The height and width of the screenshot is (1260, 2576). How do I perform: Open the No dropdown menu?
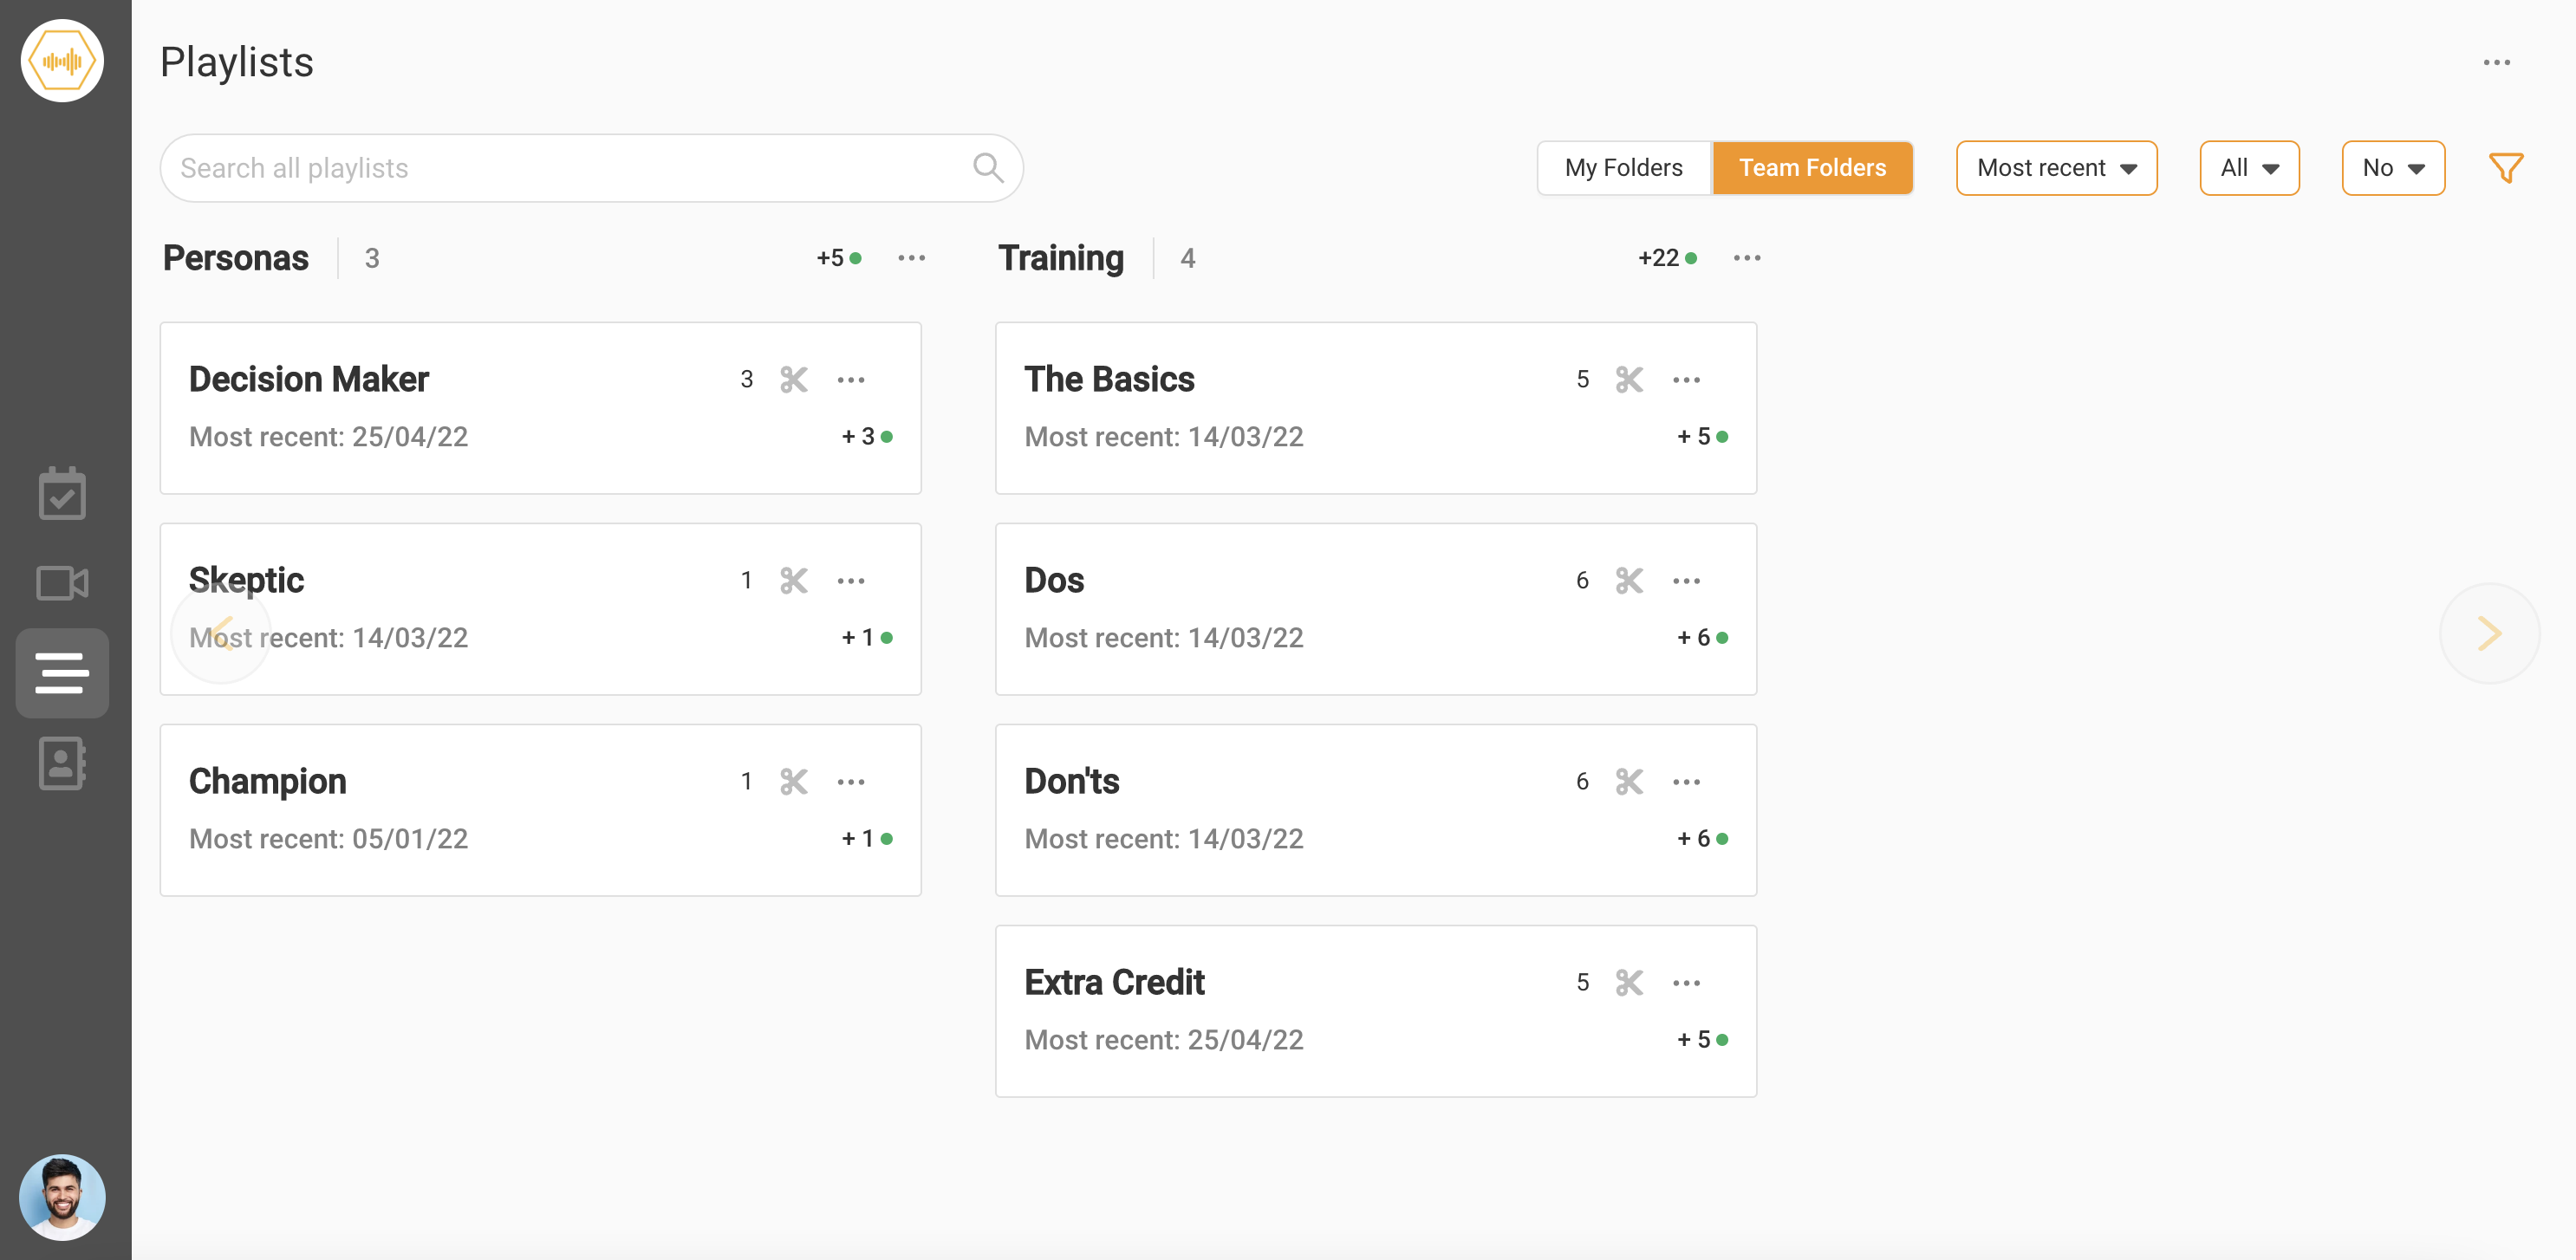tap(2392, 168)
